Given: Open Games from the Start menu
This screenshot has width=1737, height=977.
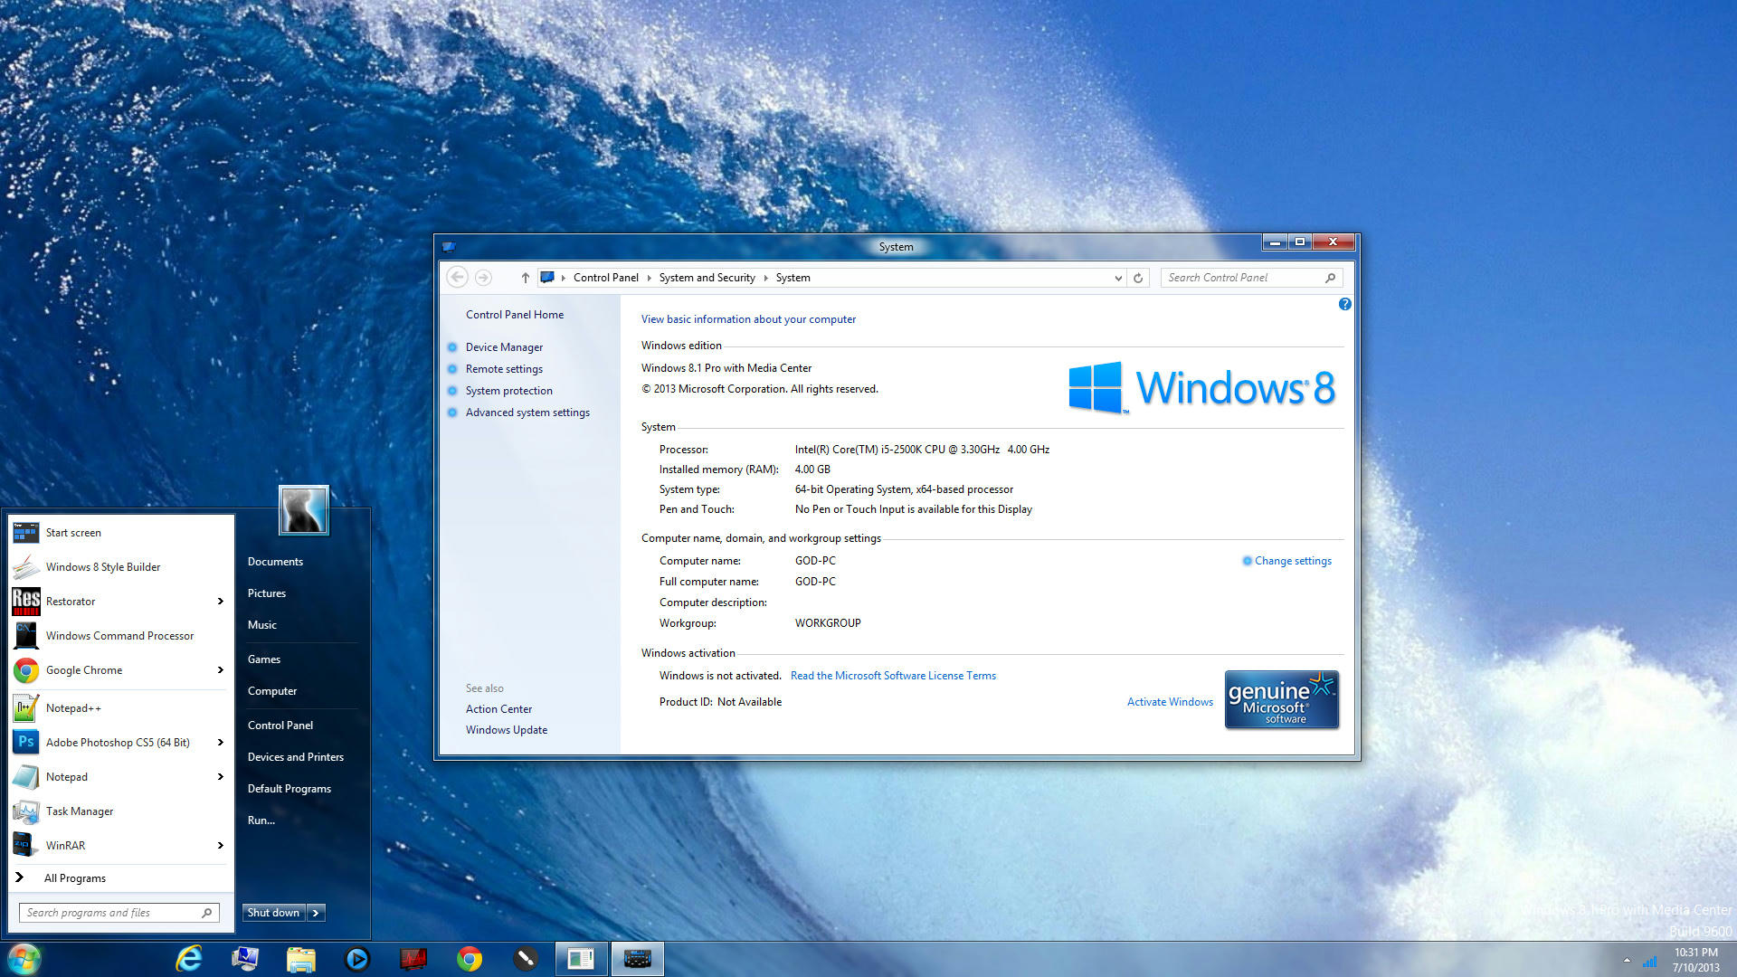Looking at the screenshot, I should pos(264,659).
